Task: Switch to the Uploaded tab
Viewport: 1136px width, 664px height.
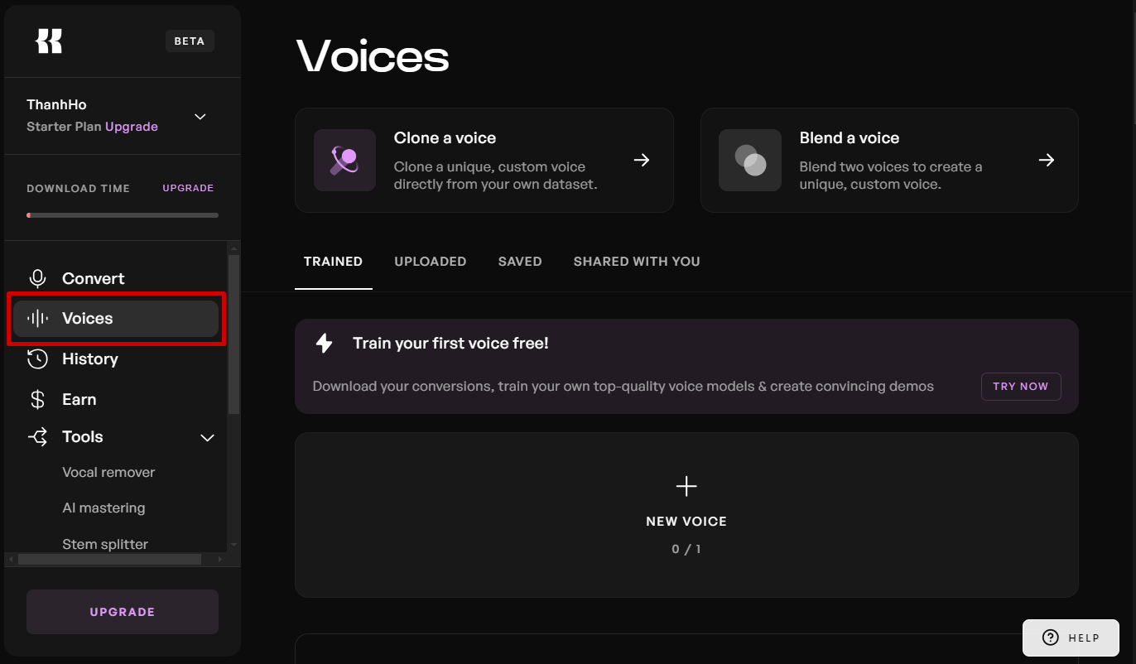Action: [x=430, y=262]
